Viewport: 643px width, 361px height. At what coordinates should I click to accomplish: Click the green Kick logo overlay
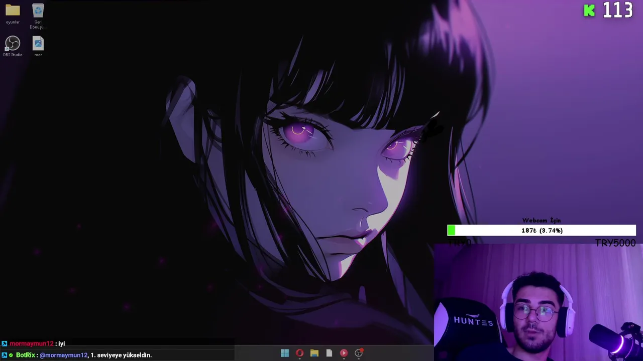coord(589,11)
